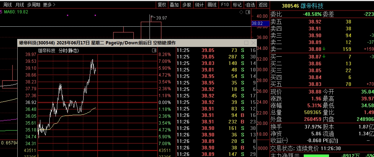
Task: Open the 统计 statistics tool
Action: click(x=199, y=5)
